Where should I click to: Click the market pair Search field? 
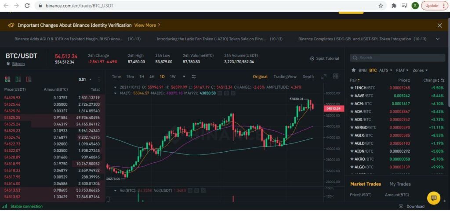click(397, 58)
